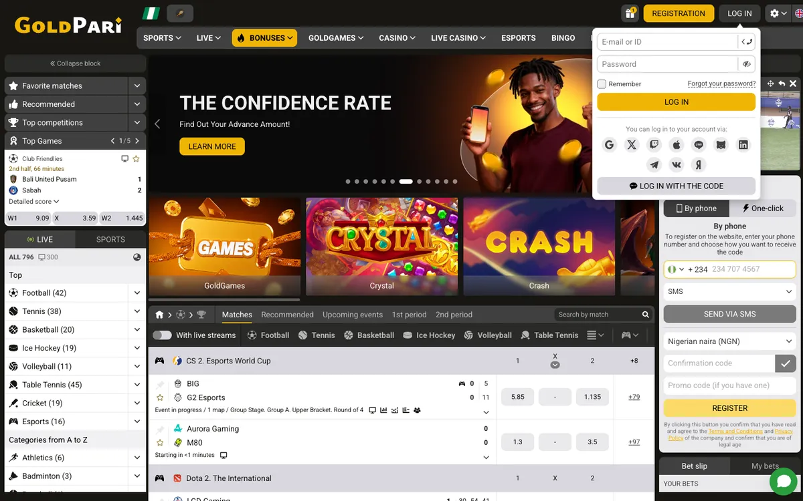Sign in with LINE icon
Screen dimensions: 803x501
[699, 145]
